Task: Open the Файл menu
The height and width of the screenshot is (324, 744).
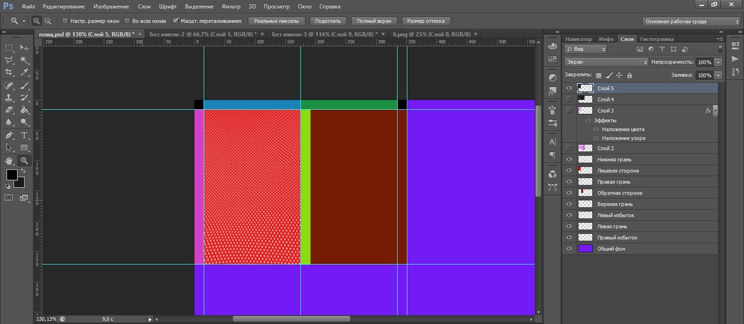Action: pyautogui.click(x=28, y=6)
